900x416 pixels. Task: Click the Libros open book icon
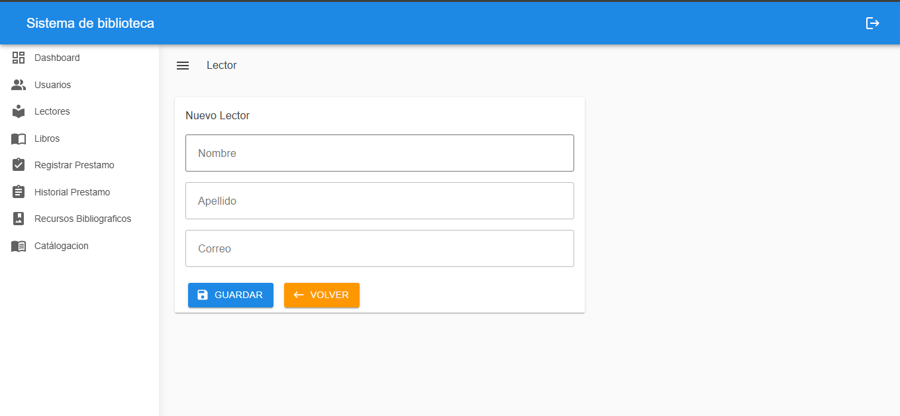[x=19, y=138]
